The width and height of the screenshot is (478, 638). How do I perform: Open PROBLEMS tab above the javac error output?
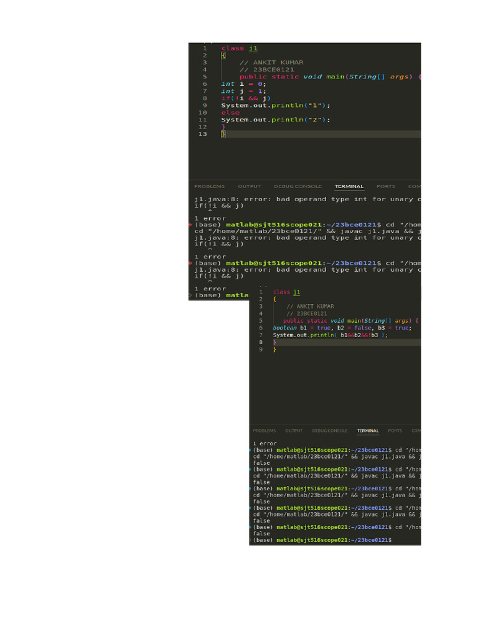point(209,186)
